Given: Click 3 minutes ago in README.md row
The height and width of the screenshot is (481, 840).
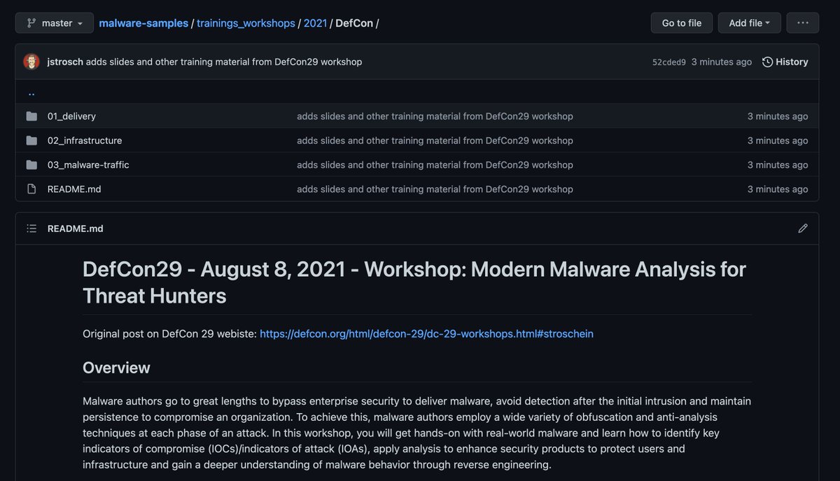Looking at the screenshot, I should tap(778, 189).
